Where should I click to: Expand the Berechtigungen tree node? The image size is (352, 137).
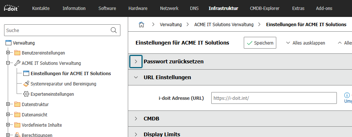pyautogui.click(x=8, y=135)
